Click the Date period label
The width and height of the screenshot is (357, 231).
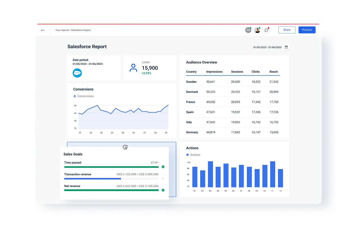[81, 60]
